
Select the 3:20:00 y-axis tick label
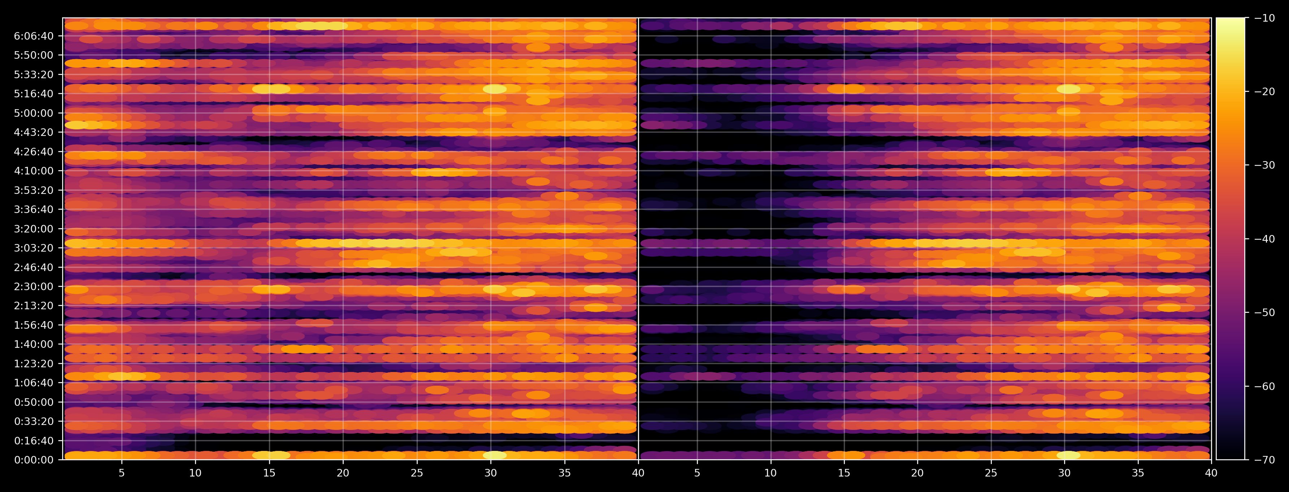tap(34, 229)
